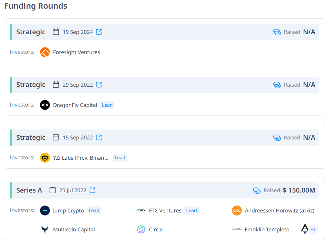This screenshot has width=327, height=244.
Task: Expand the +1 more investors badge
Action: (x=313, y=229)
